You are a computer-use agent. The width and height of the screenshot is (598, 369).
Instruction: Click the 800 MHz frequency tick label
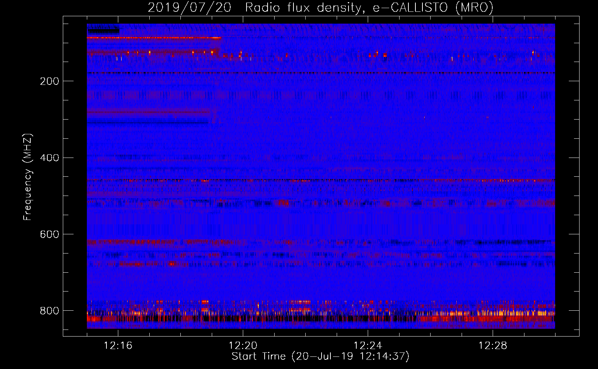[50, 311]
